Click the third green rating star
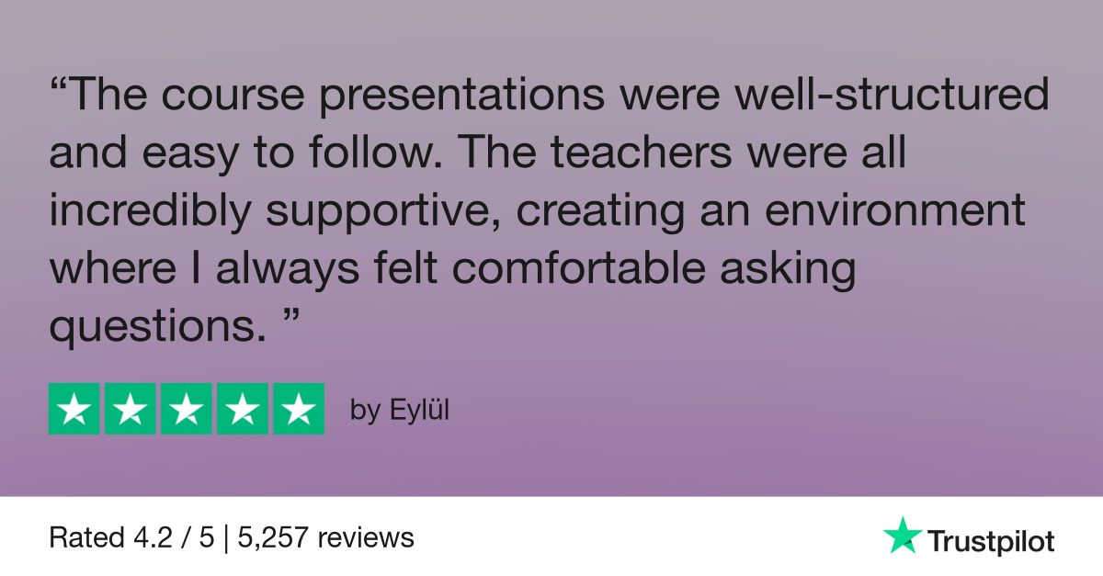This screenshot has width=1103, height=576. 187,408
